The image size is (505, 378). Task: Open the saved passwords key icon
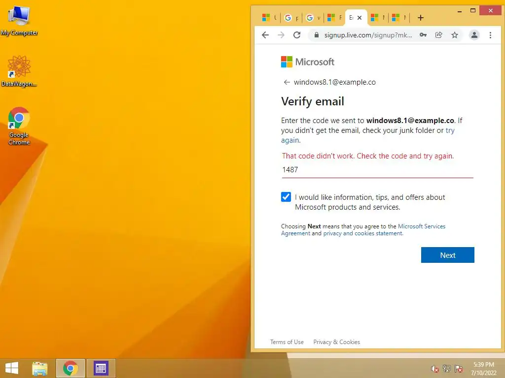coord(423,35)
